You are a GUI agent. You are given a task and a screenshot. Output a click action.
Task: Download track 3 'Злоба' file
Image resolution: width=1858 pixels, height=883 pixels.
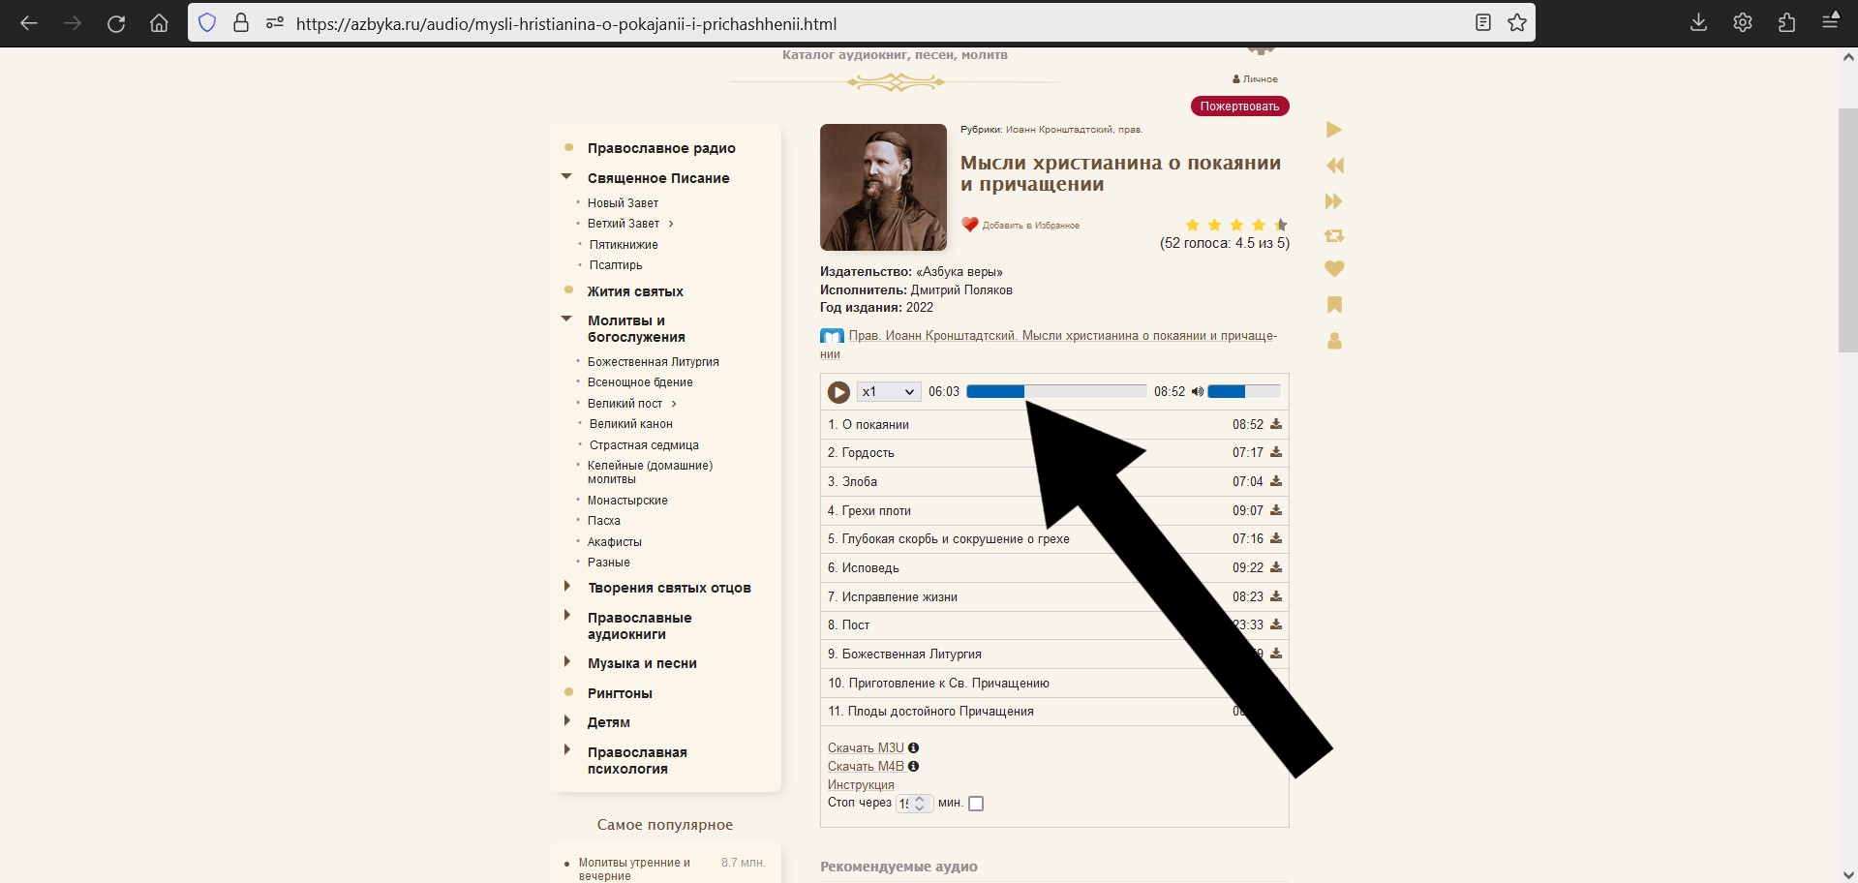1276,481
